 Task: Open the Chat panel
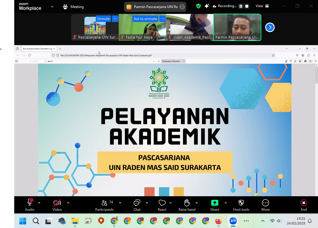[x=137, y=205]
